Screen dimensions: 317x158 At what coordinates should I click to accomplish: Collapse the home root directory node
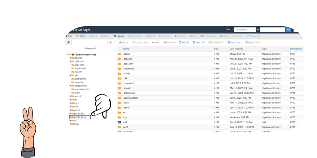[x=67, y=54]
